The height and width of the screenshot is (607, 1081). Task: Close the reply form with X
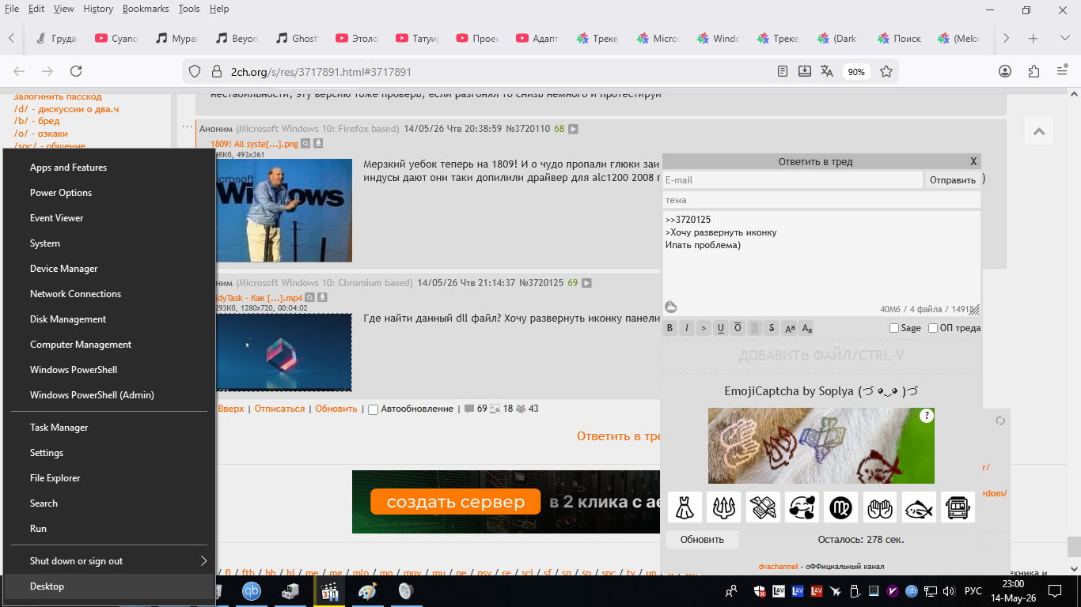(973, 161)
